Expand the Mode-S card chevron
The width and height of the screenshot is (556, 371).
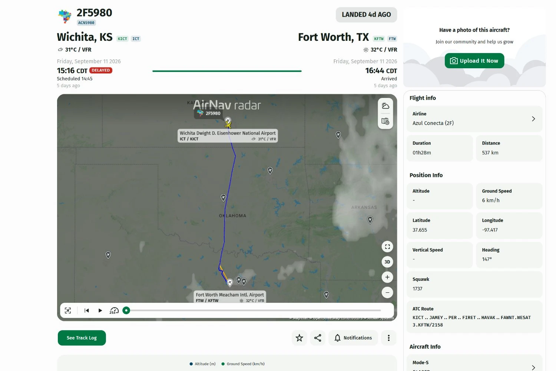coord(533,367)
